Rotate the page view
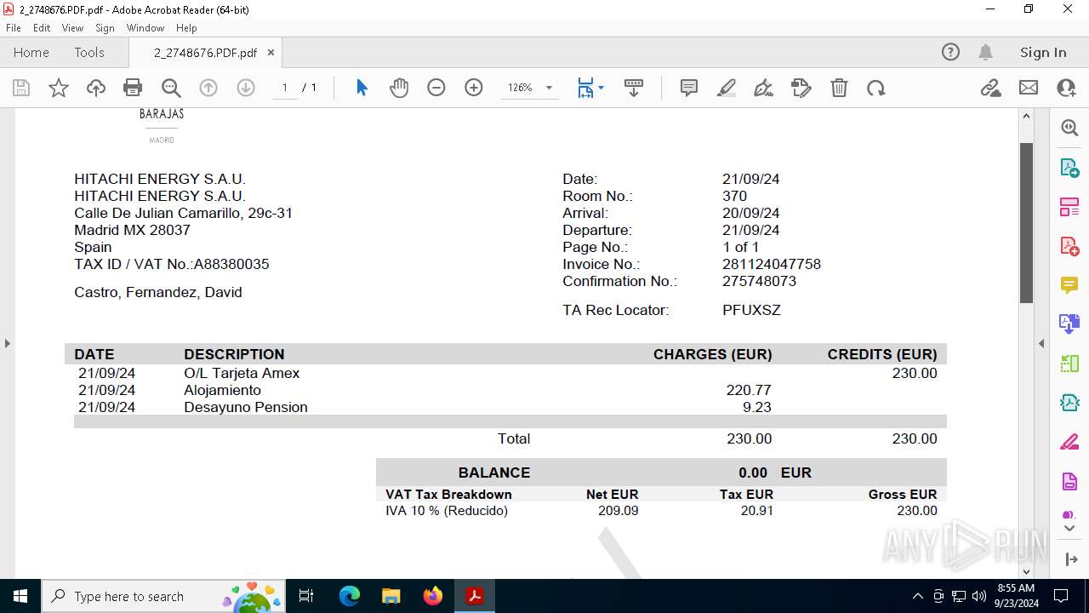The height and width of the screenshot is (613, 1089). click(x=876, y=88)
